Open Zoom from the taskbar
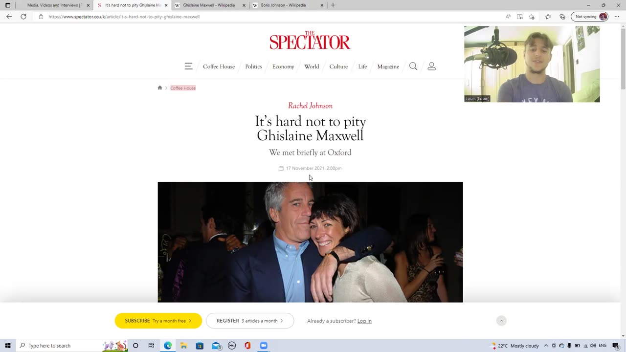This screenshot has width=626, height=352. (264, 346)
